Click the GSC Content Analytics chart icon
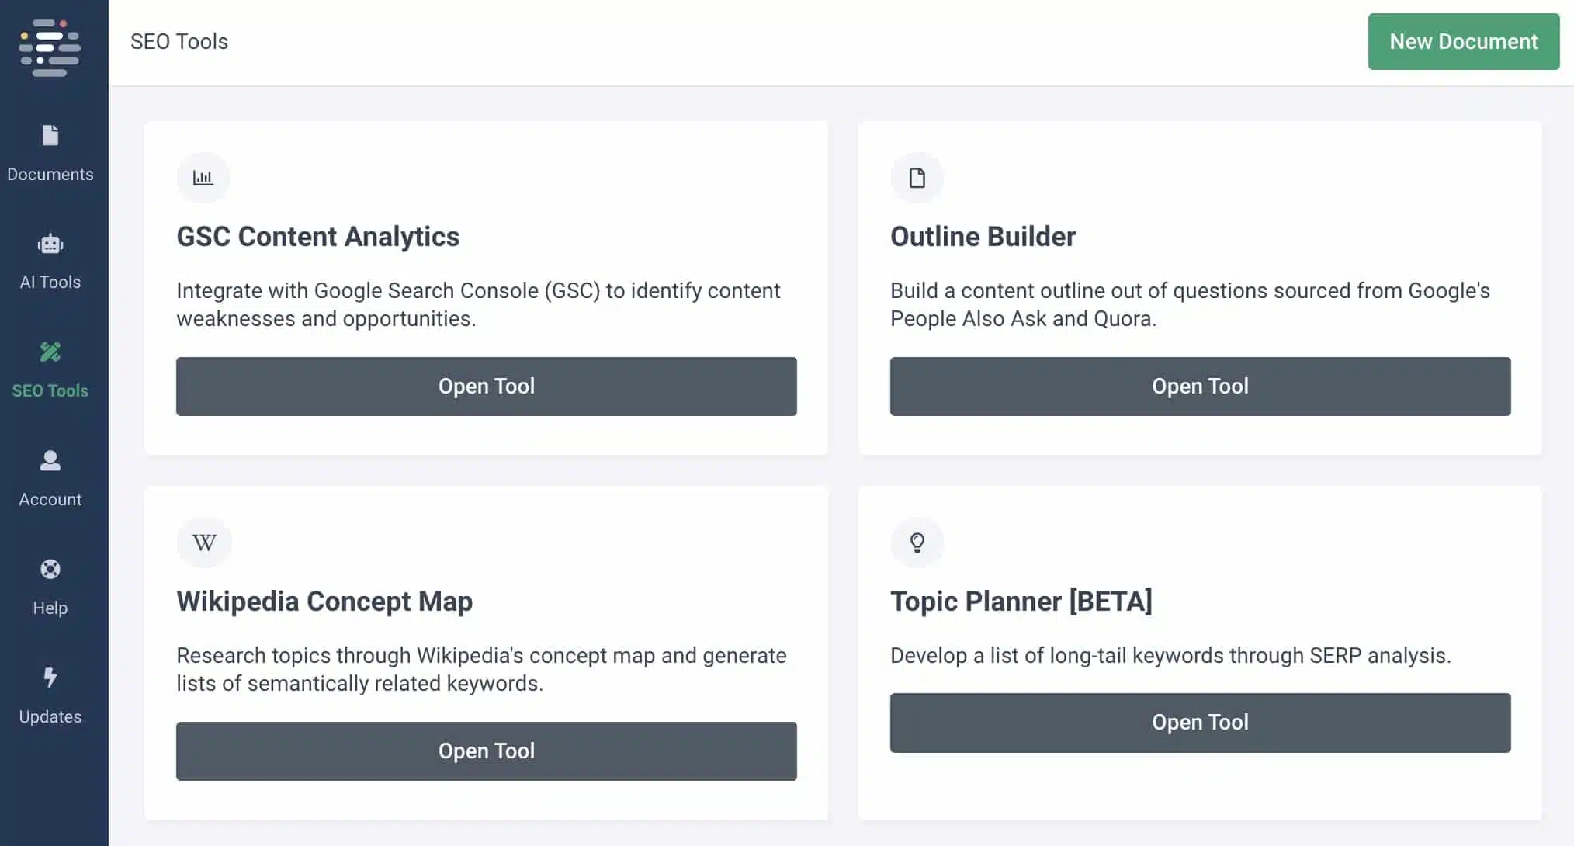This screenshot has width=1574, height=846. tap(203, 178)
